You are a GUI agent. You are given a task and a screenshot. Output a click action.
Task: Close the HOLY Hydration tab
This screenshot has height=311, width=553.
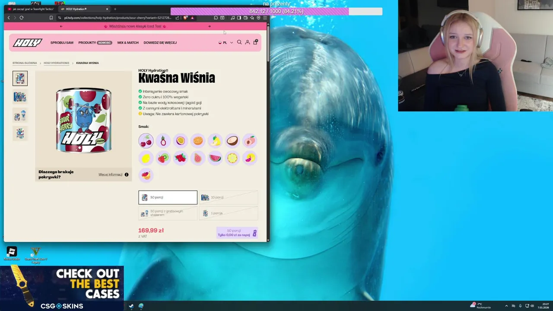point(107,9)
